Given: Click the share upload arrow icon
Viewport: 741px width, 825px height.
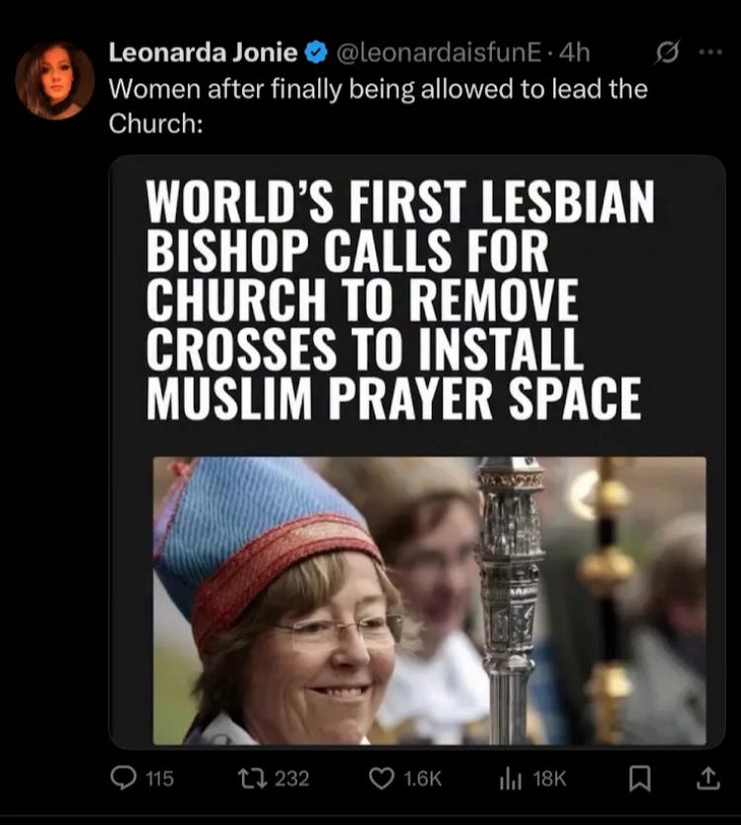Looking at the screenshot, I should point(707,779).
